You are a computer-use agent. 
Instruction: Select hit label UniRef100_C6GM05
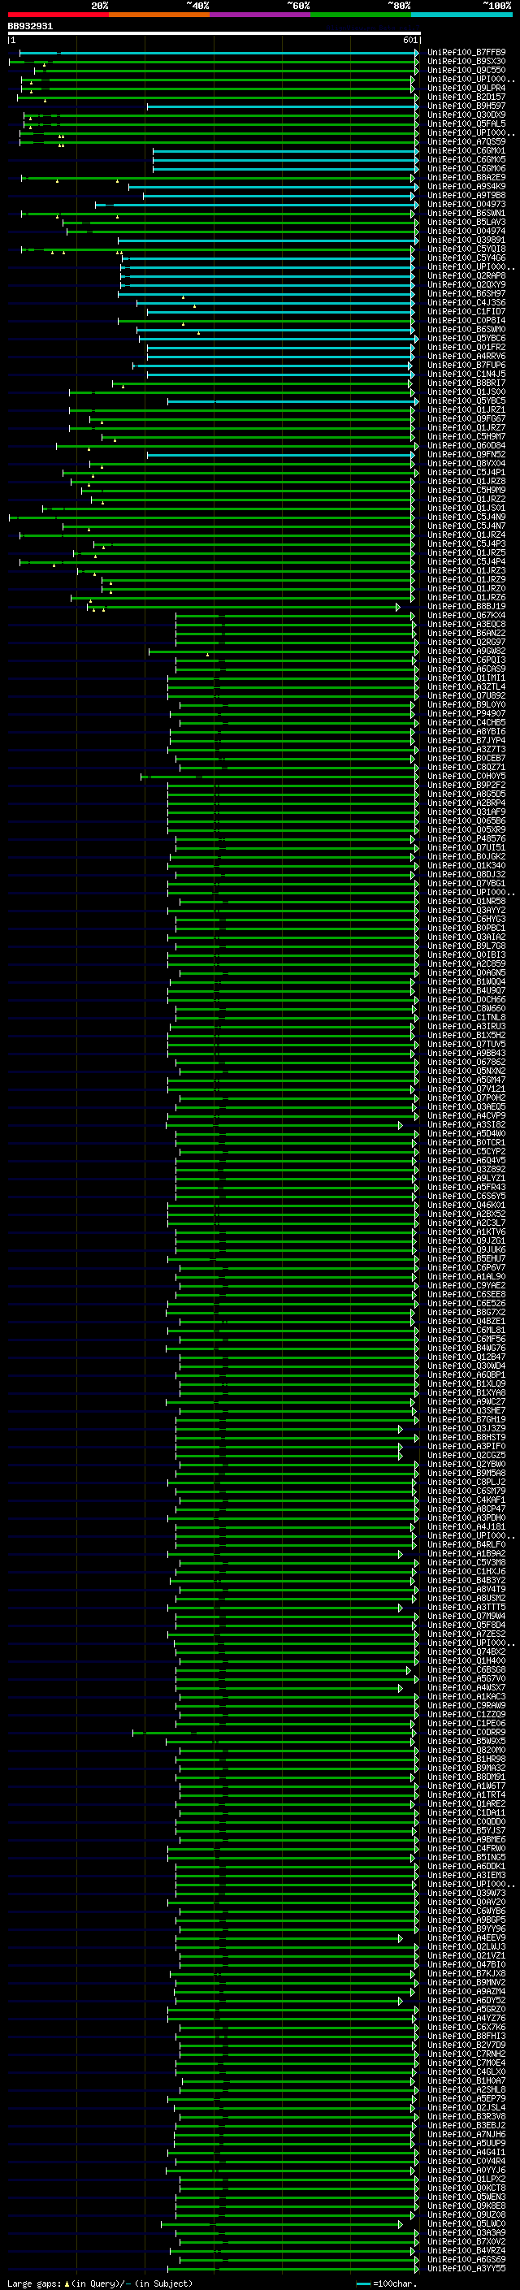pos(466,160)
